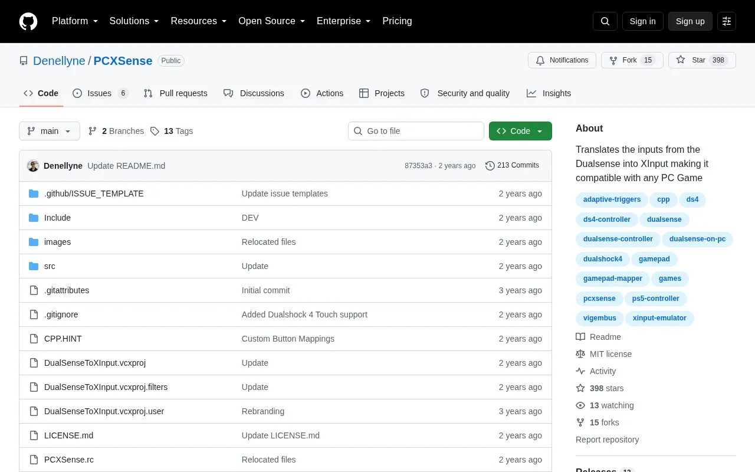This screenshot has height=472, width=755.
Task: Click the adaptive-triggers topic tag
Action: coord(612,199)
